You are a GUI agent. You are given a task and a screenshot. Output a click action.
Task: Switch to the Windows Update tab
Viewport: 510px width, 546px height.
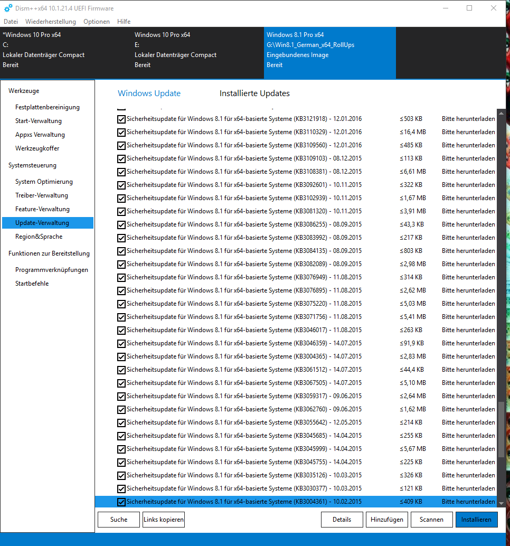[149, 93]
